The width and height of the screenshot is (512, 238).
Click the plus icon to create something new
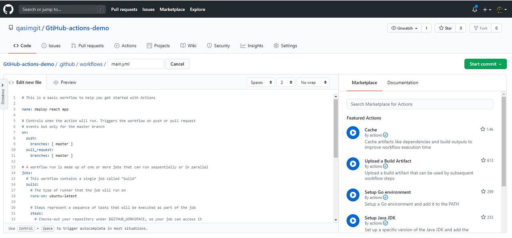485,9
